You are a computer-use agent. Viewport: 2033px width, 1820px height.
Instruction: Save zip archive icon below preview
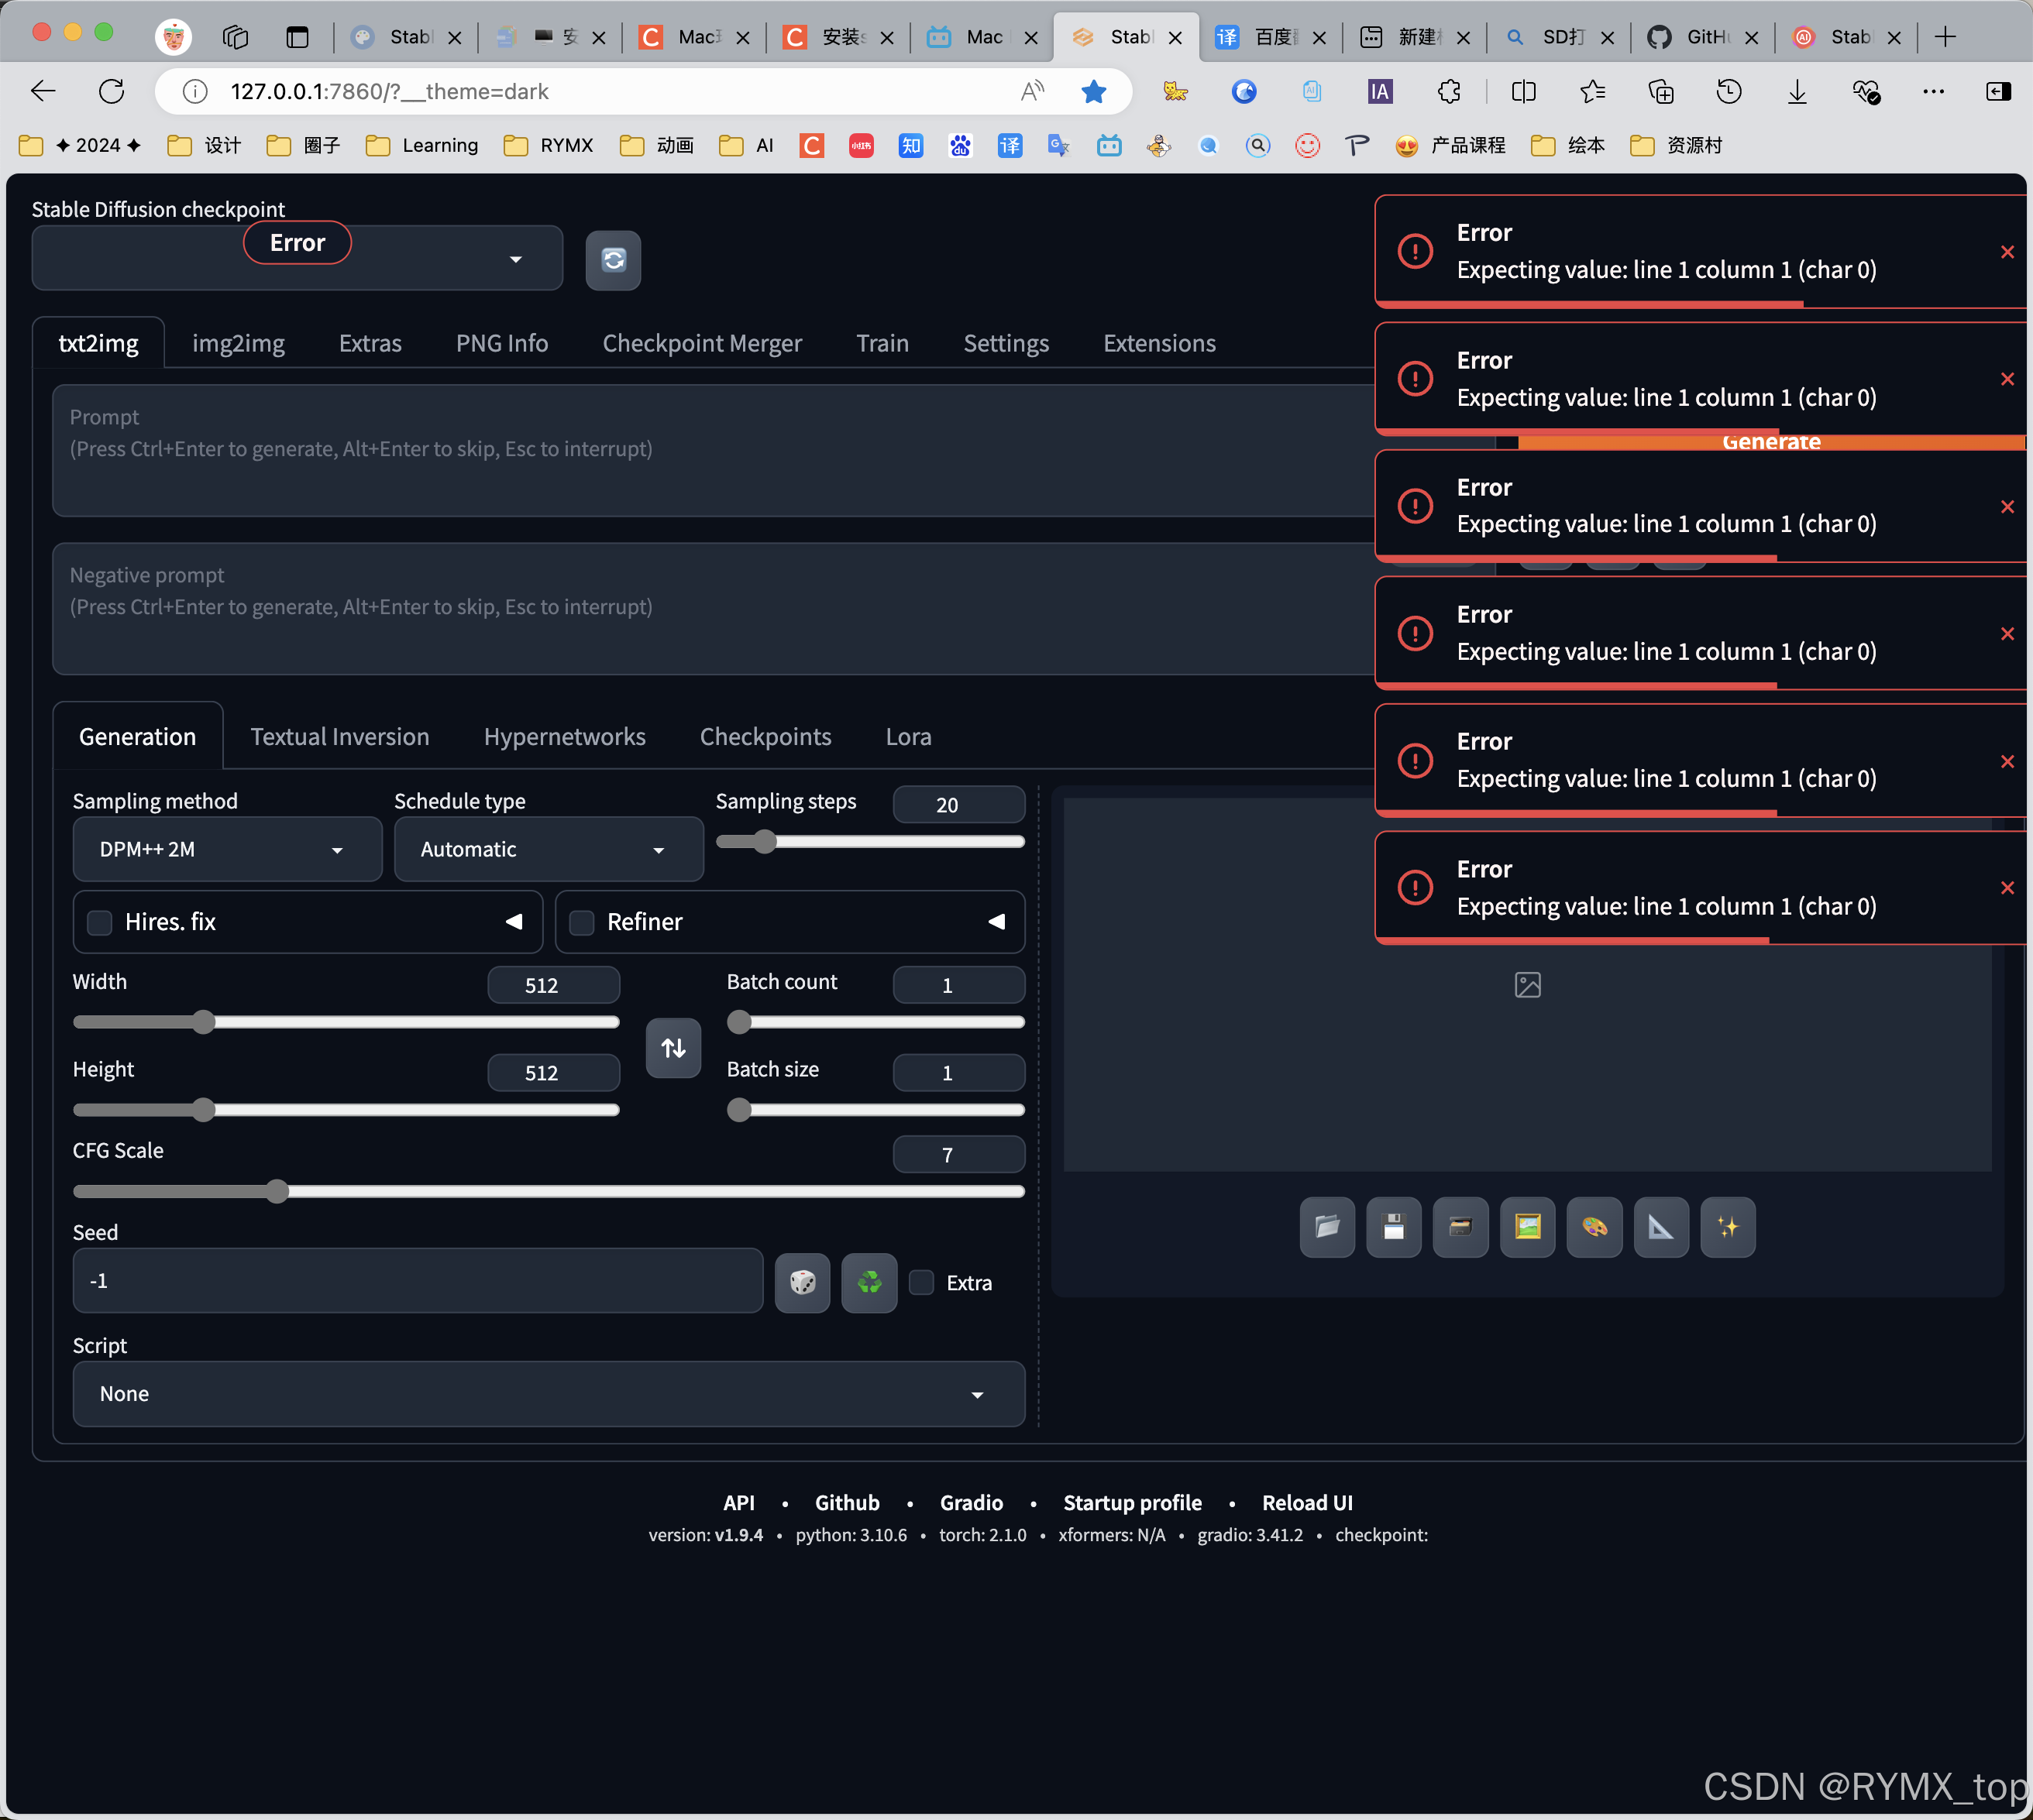[1460, 1227]
